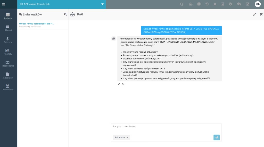Image resolution: width=264 pixels, height=147 pixels.
Task: Open the chat bubbles icon in top bar
Action: [x=239, y=4]
